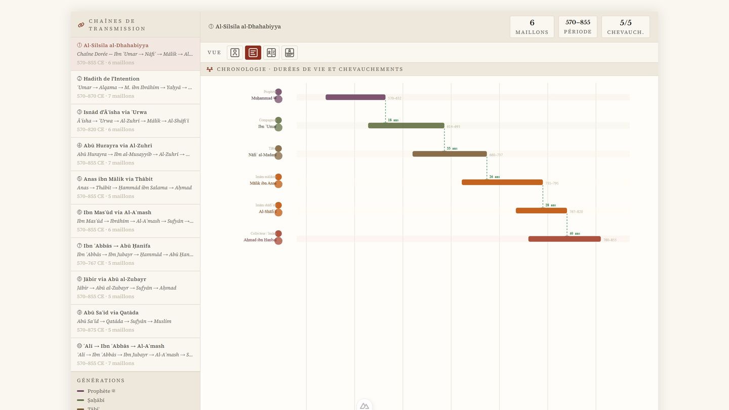Click the Aḥmad ibn Ḥanbal lifespan bar 780–855
The height and width of the screenshot is (410, 729).
(564, 239)
